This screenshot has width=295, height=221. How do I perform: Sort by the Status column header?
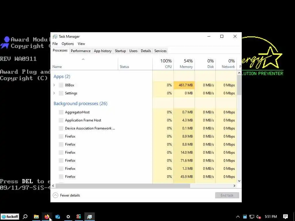135,64
